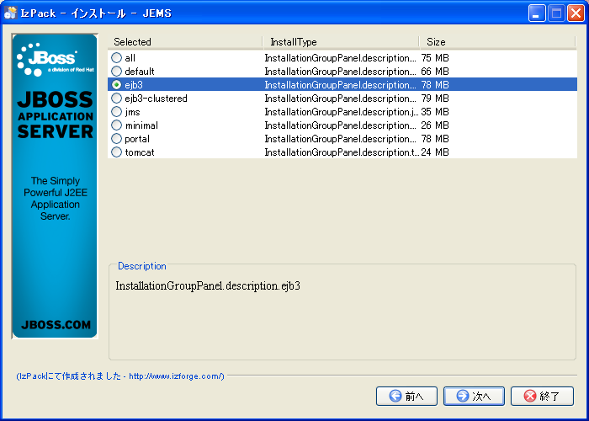Image resolution: width=589 pixels, height=421 pixels.
Task: Click the IzPack icon in title bar
Action: click(11, 13)
